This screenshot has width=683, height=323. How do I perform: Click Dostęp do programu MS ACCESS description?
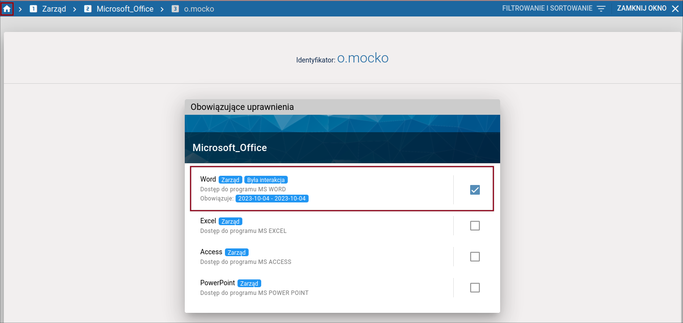click(246, 262)
